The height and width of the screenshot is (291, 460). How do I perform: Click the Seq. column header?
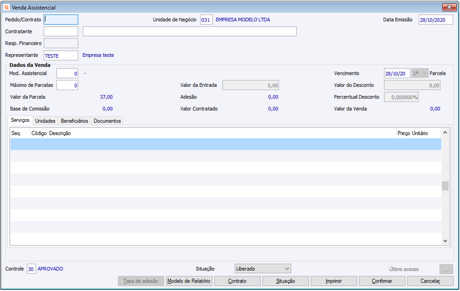click(x=20, y=133)
